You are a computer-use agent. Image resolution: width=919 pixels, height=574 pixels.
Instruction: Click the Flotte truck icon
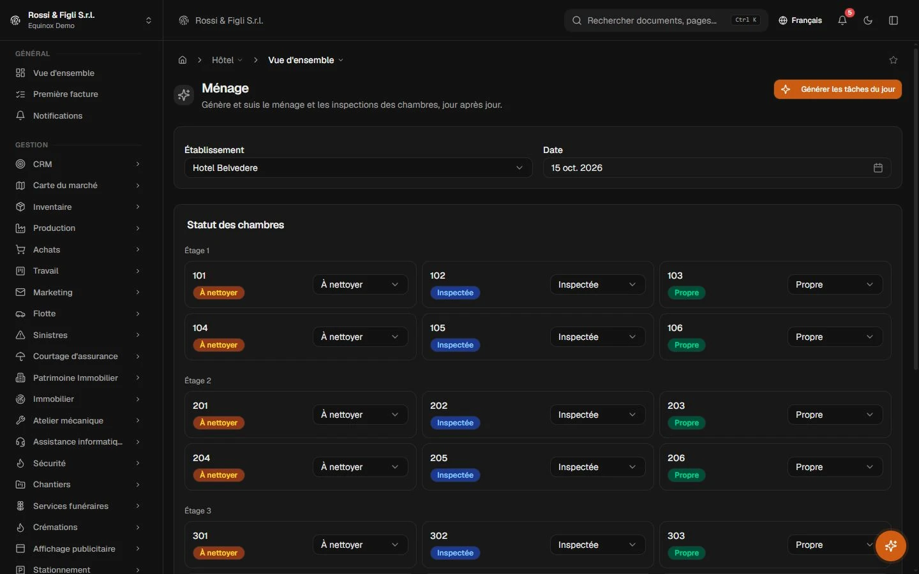coord(20,314)
